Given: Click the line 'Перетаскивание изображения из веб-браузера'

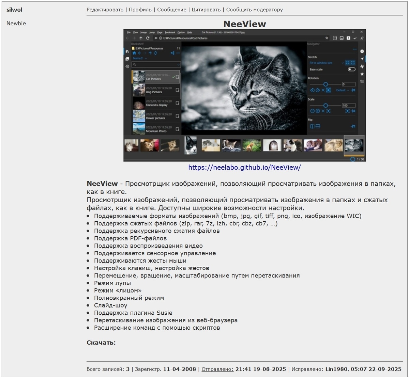Looking at the screenshot, I should [x=166, y=321].
